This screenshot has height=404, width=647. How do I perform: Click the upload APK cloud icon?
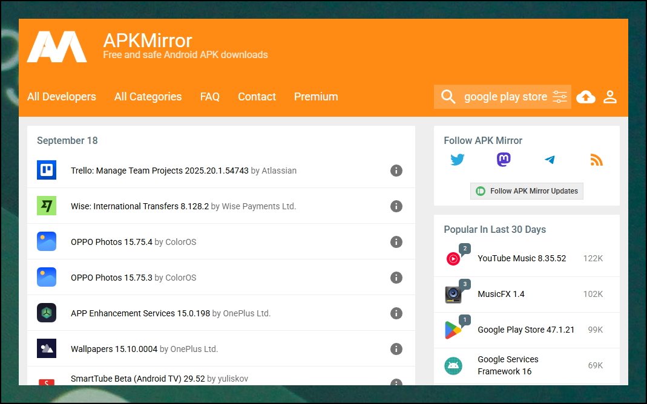tap(585, 97)
